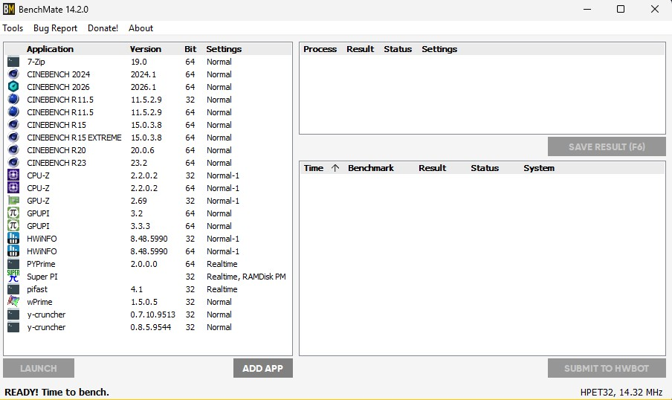The width and height of the screenshot is (672, 400).
Task: Select the 'CINEBENCH R23' row name
Action: [56, 163]
